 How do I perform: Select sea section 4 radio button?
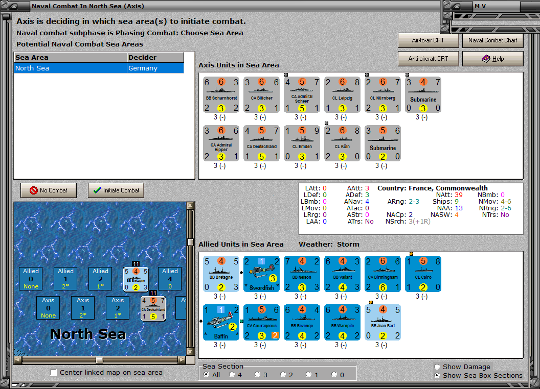(232, 375)
